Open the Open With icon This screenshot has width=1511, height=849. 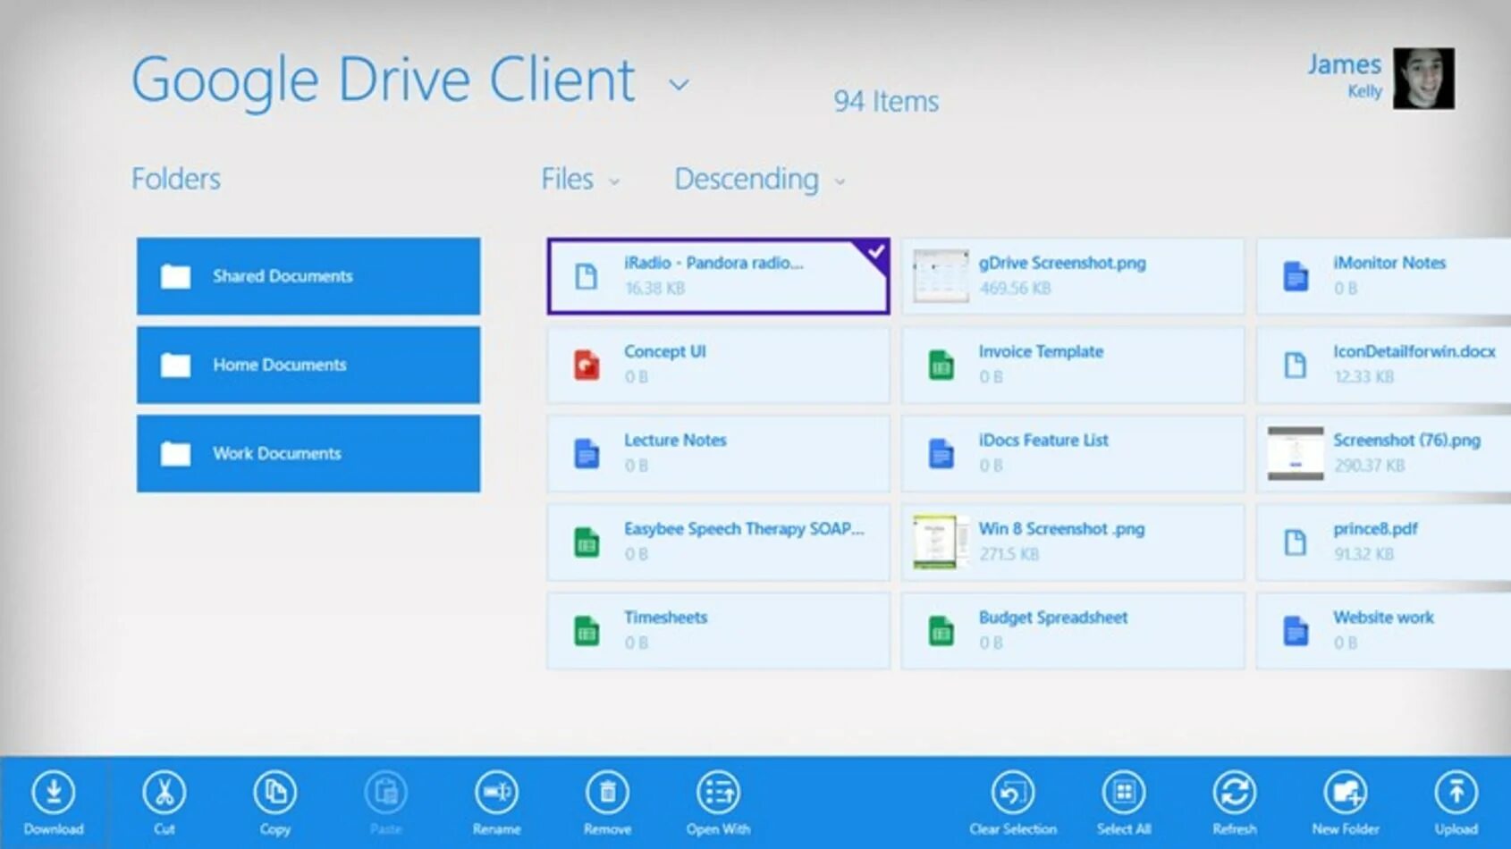coord(719,792)
